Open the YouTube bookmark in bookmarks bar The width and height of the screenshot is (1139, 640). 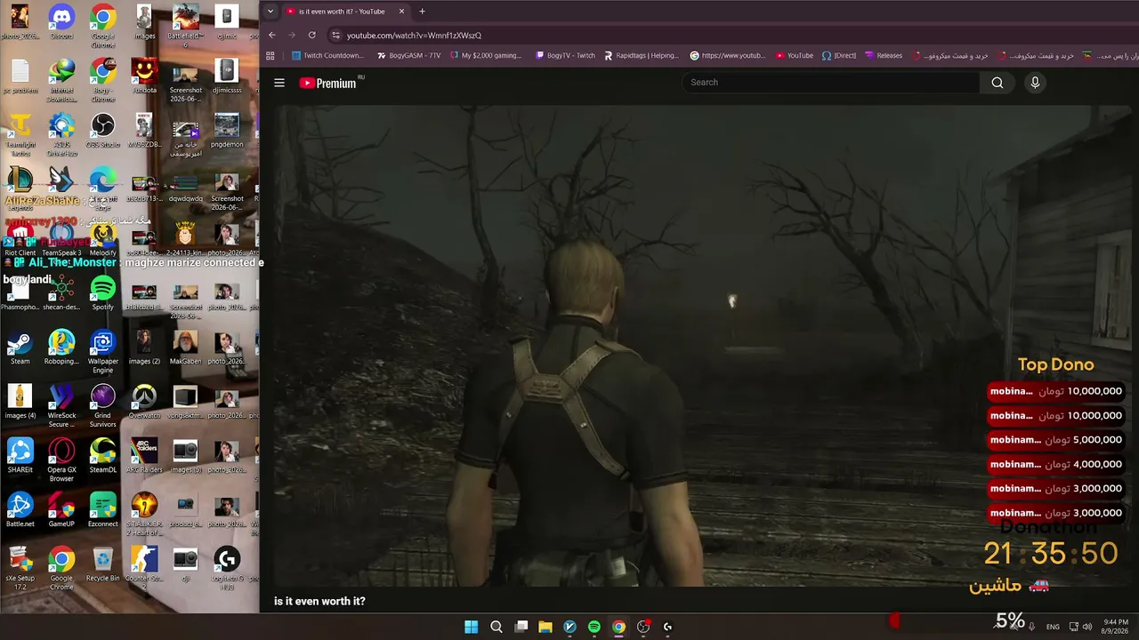point(794,55)
